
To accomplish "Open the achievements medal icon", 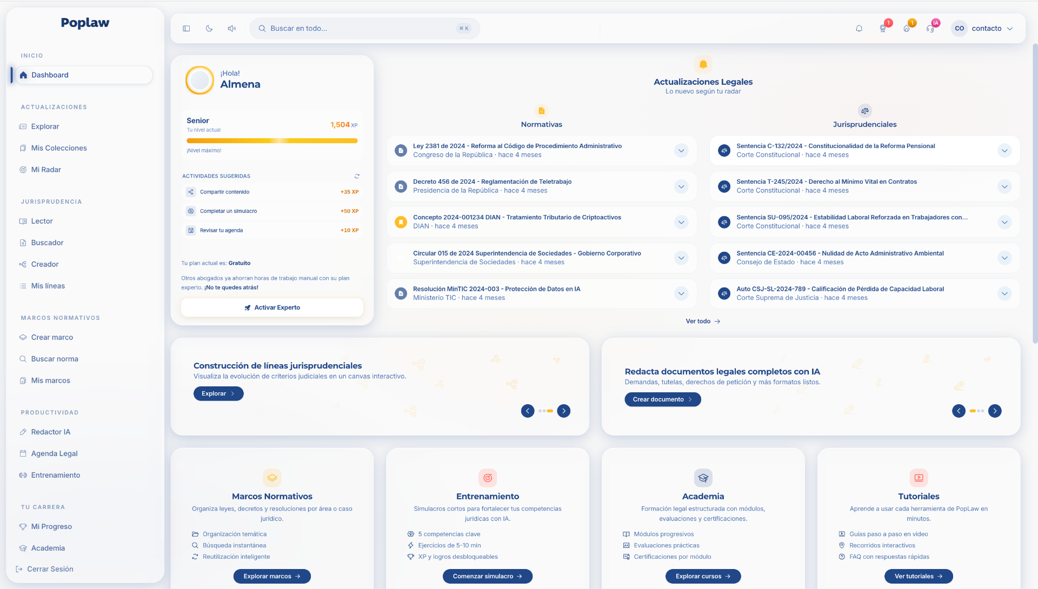I will pos(883,29).
